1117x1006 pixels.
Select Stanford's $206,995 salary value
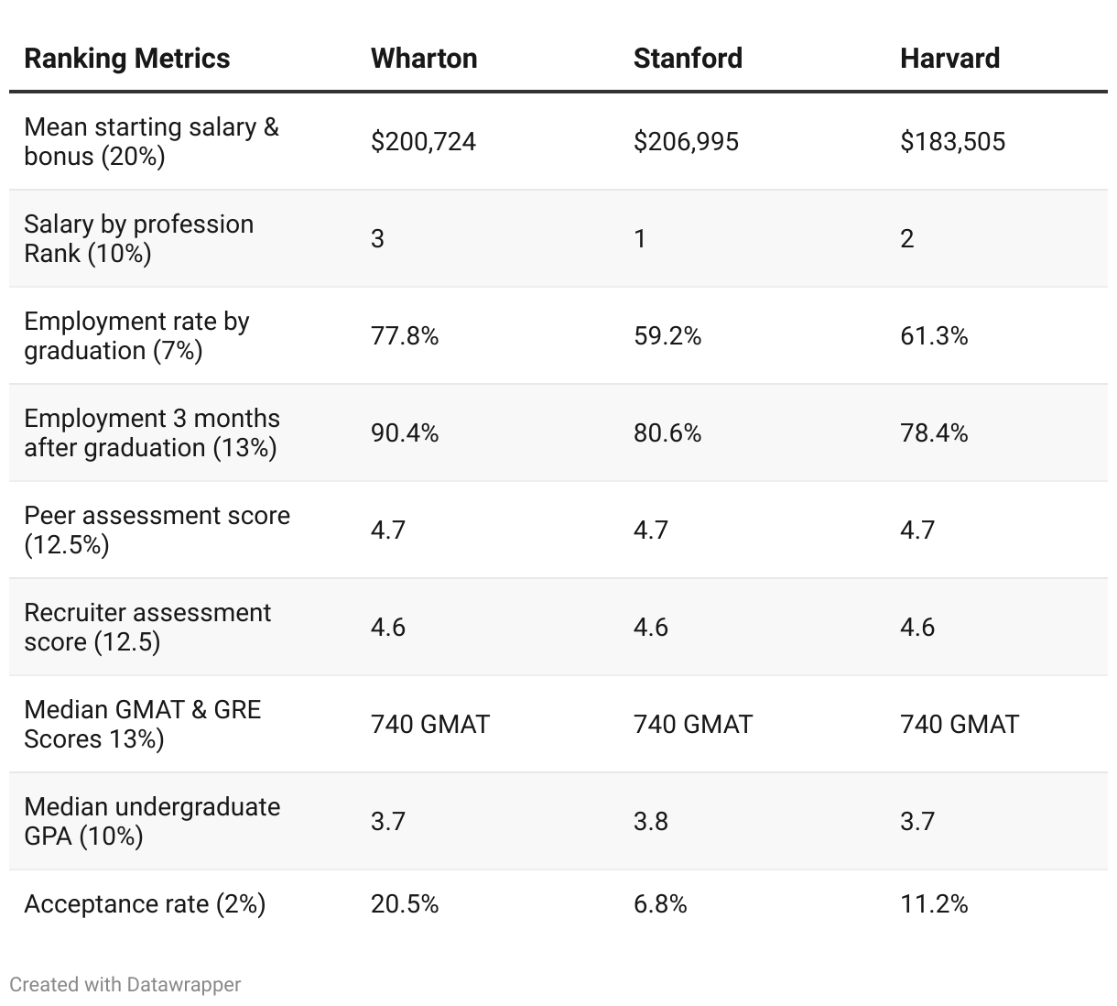pos(686,141)
